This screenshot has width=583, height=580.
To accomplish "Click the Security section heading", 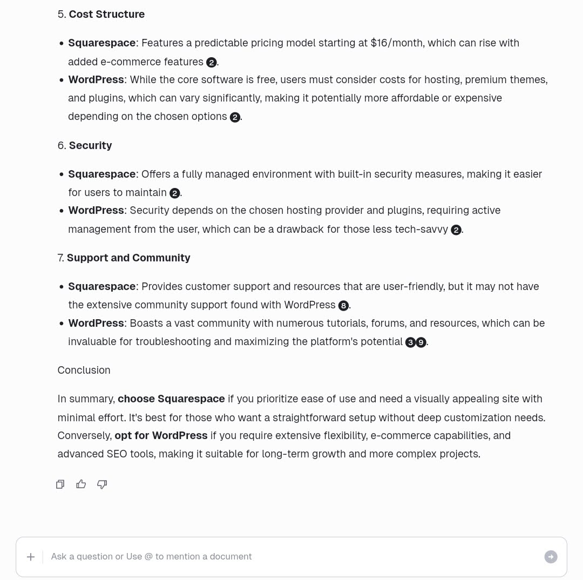I will 90,145.
